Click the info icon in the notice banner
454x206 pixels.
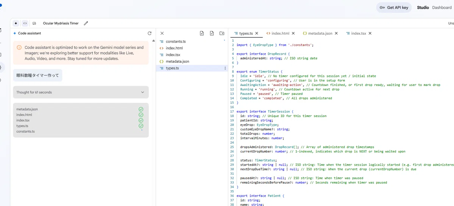point(19,48)
